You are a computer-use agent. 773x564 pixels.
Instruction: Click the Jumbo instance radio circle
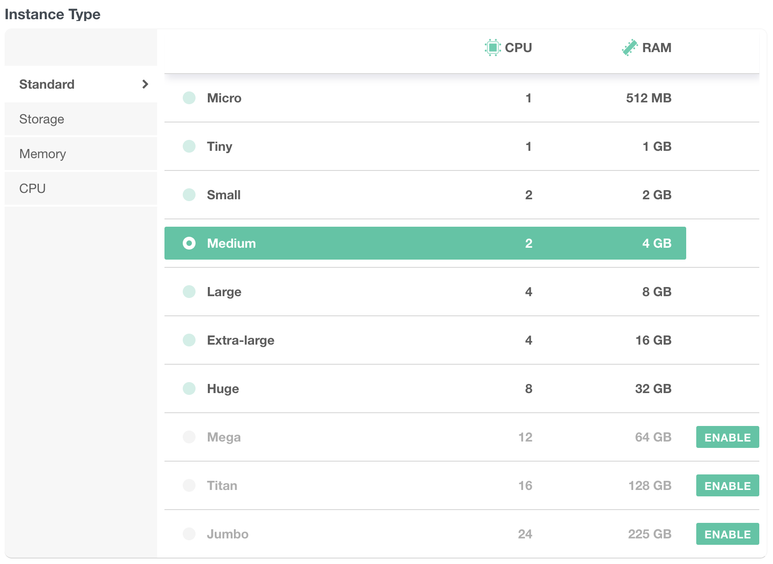[189, 533]
